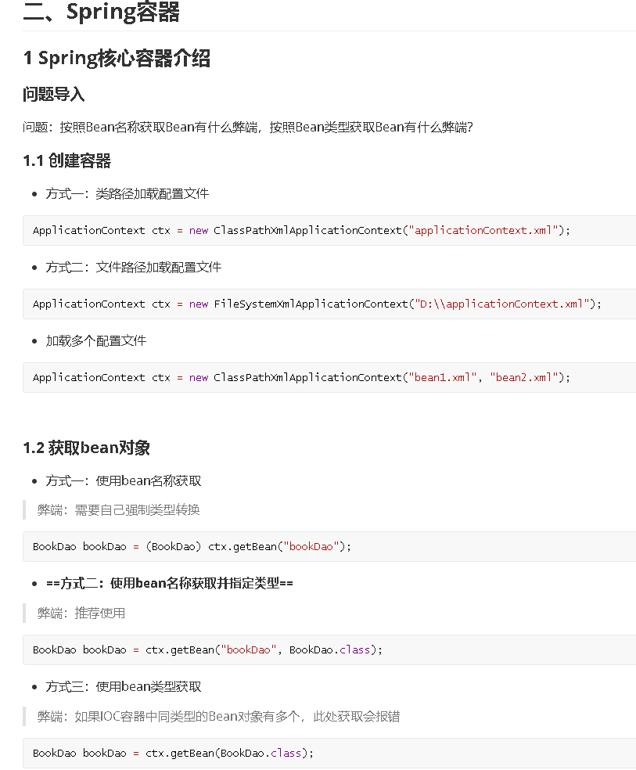This screenshot has height=770, width=636.
Task: Click the code line 'ctx.getBean("bookDao", BookDao.class)'
Action: pyautogui.click(x=207, y=649)
